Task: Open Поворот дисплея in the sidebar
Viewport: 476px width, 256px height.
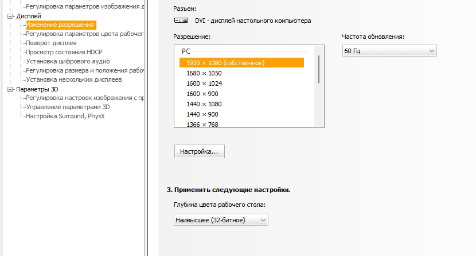Action: [x=51, y=43]
